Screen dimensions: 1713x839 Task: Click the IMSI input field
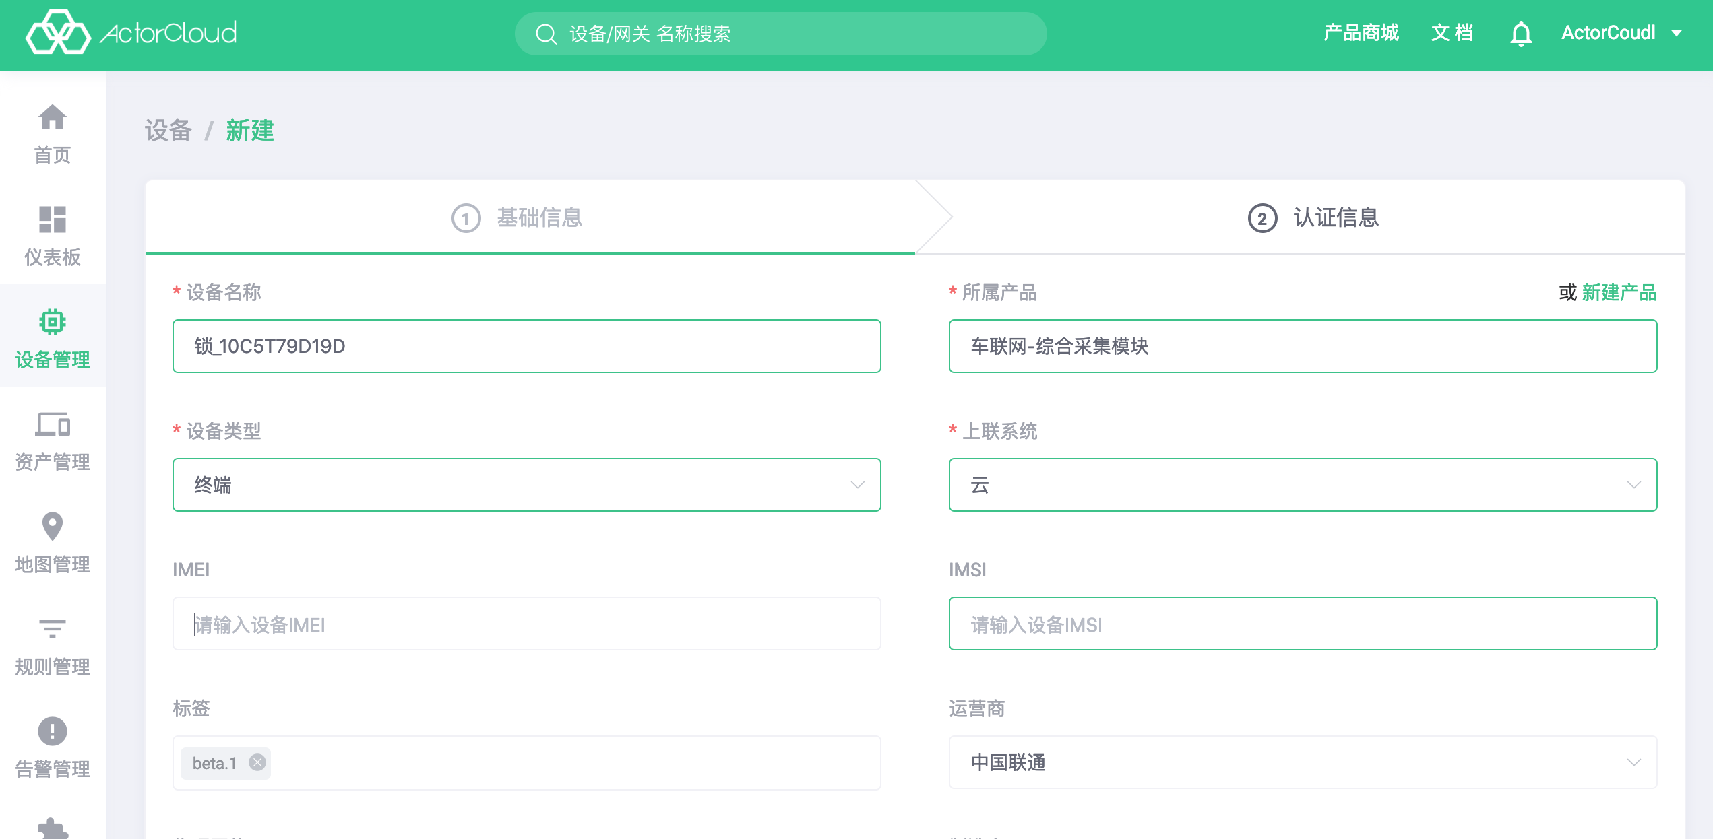1302,624
